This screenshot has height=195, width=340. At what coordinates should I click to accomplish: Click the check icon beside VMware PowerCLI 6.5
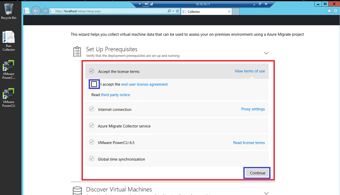[92, 142]
